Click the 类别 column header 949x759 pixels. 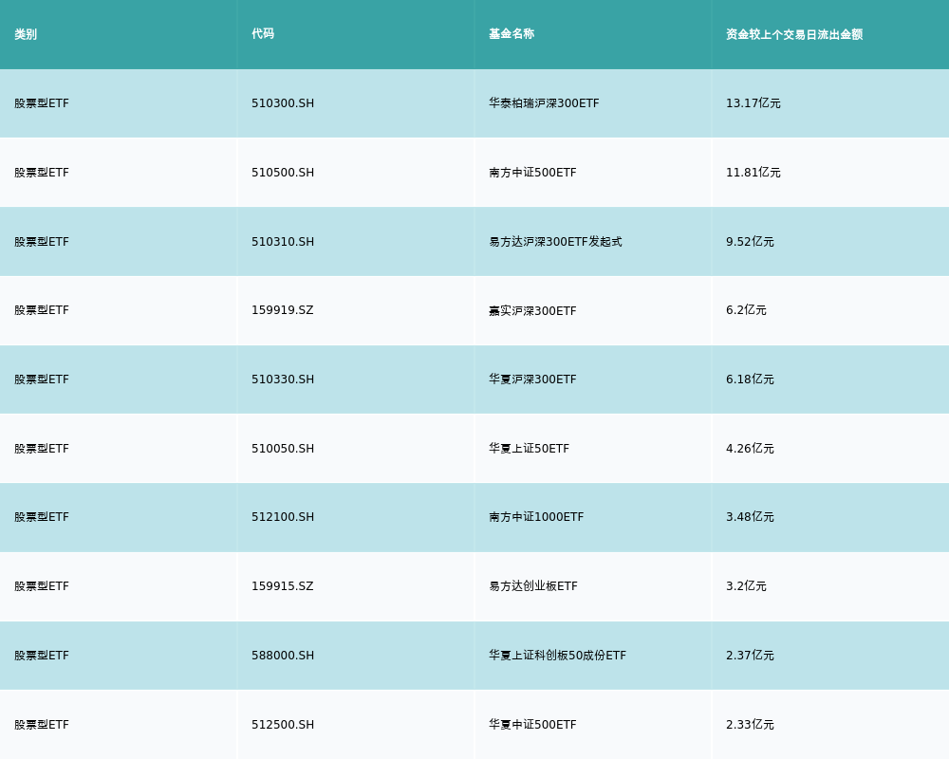[x=26, y=34]
